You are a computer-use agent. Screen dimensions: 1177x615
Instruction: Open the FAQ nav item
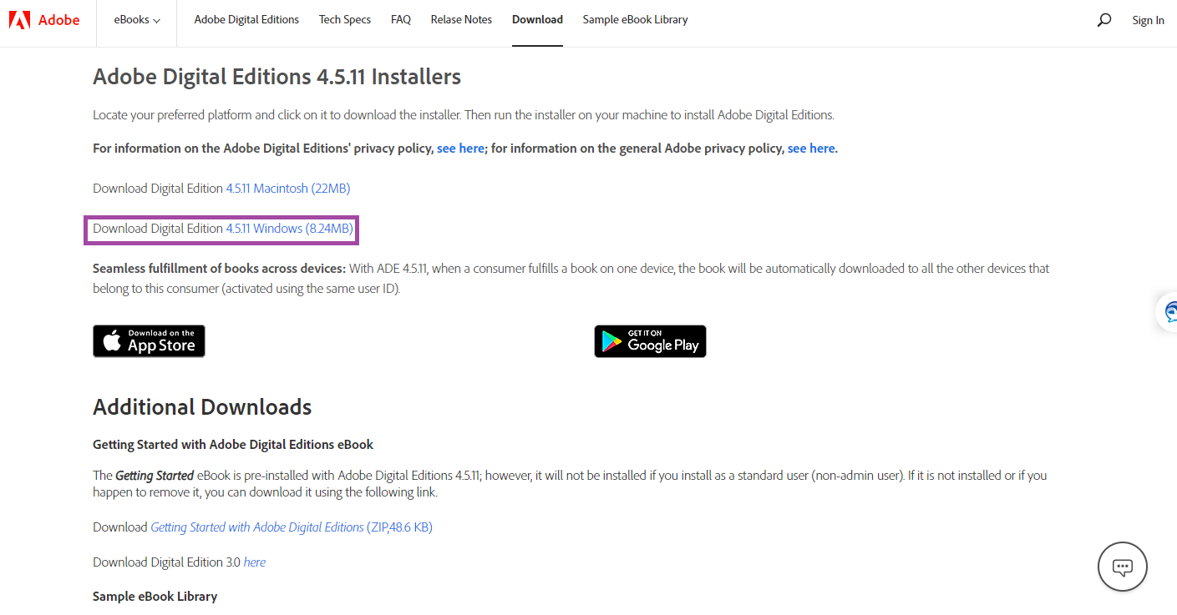pyautogui.click(x=401, y=19)
